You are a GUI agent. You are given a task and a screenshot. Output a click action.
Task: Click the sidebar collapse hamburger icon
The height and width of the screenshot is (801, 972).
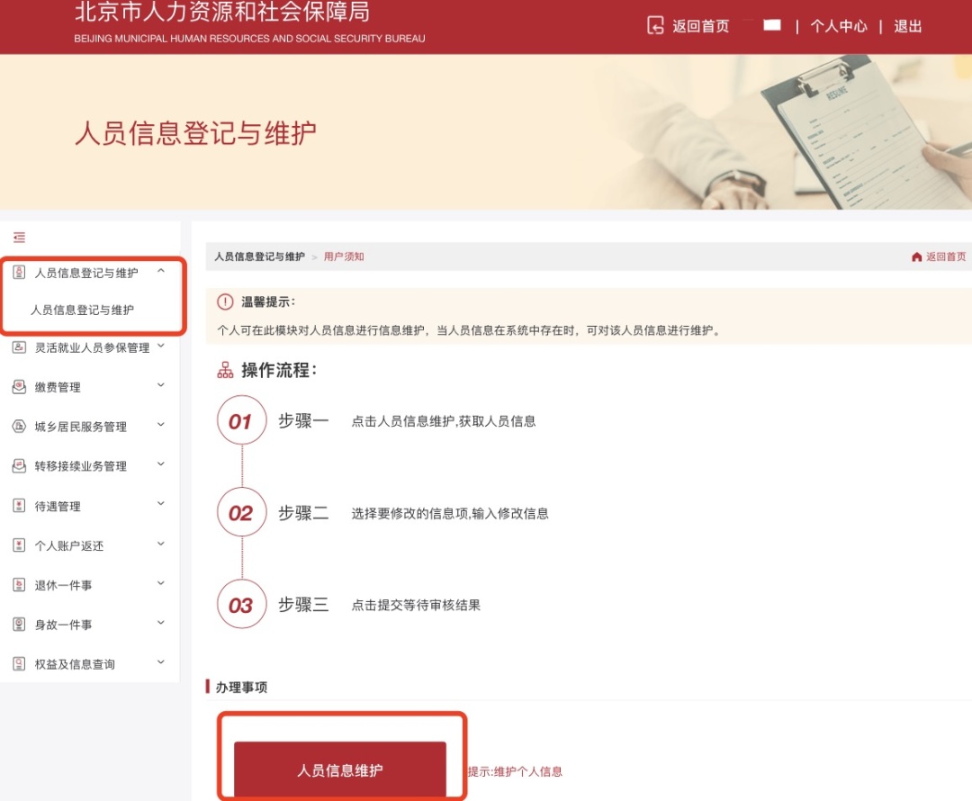[x=19, y=237]
